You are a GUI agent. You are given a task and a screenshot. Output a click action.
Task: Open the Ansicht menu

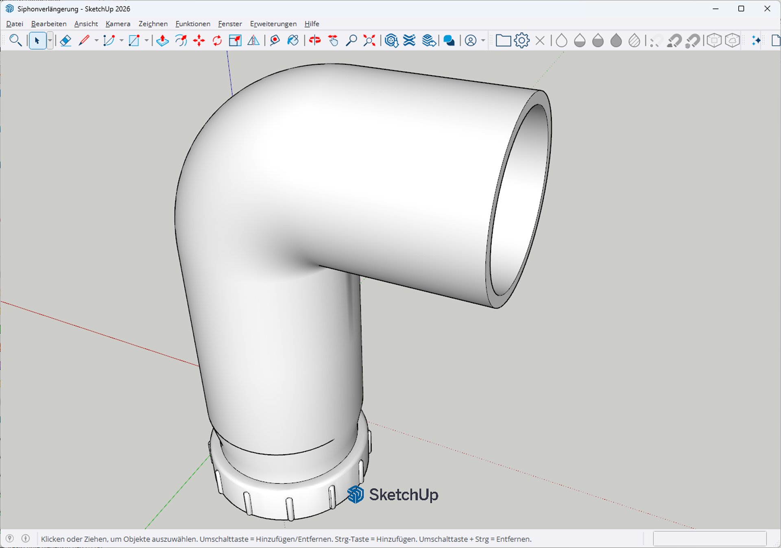pyautogui.click(x=86, y=24)
